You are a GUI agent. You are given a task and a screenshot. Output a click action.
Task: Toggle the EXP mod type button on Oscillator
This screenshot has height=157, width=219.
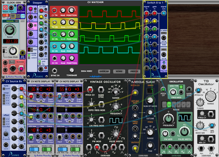(181, 87)
